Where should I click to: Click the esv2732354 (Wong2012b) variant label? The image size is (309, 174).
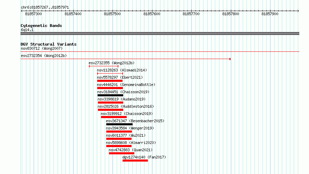point(44,56)
